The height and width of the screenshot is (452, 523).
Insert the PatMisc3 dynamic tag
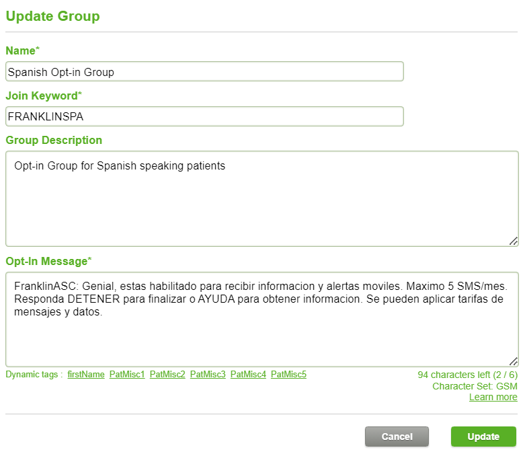tap(208, 374)
